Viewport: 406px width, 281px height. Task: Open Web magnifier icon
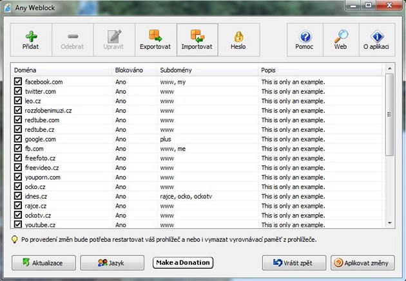pyautogui.click(x=341, y=36)
